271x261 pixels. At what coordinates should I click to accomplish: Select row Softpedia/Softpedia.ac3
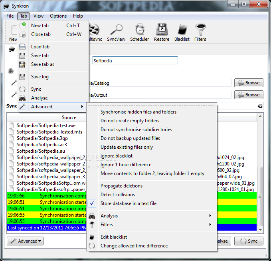click(x=47, y=145)
